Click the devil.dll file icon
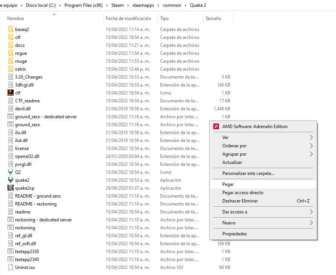 coord(11,109)
